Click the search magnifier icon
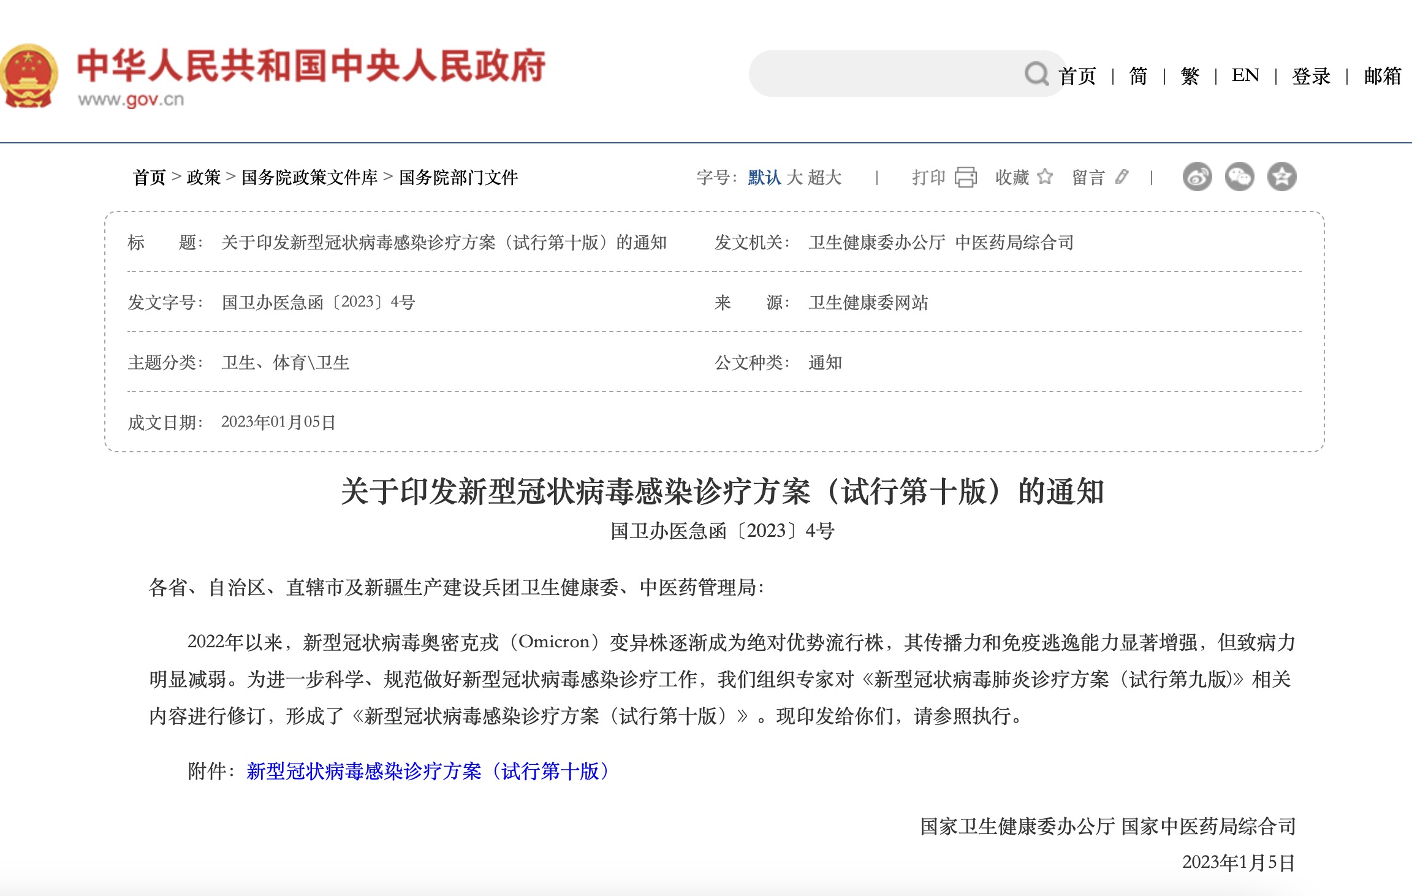Viewport: 1412px width, 896px height. 1036,74
